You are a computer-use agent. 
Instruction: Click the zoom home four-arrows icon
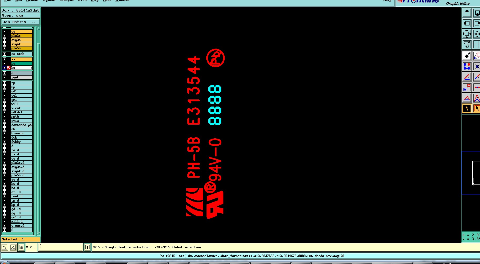467,34
